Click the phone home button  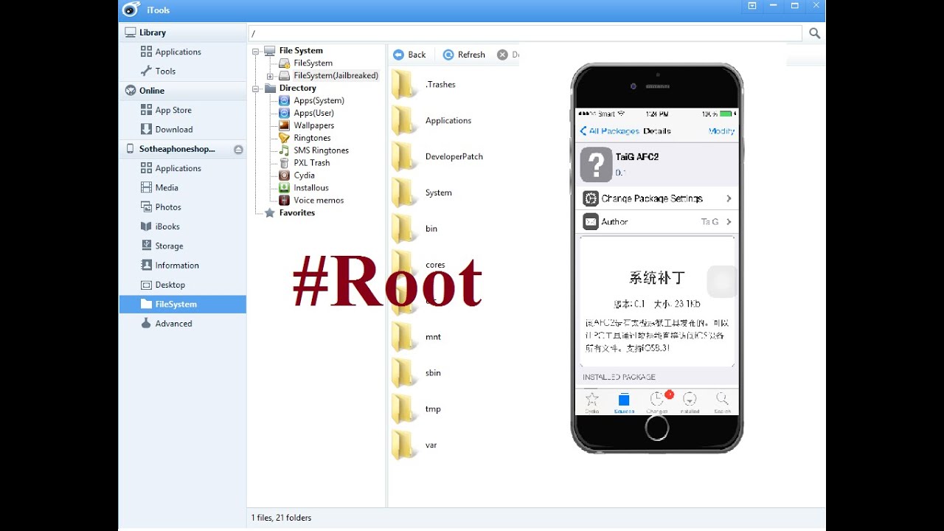point(656,428)
